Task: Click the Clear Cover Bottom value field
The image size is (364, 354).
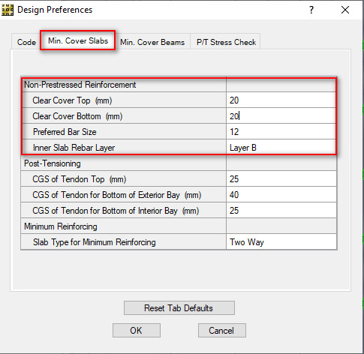Action: 281,116
